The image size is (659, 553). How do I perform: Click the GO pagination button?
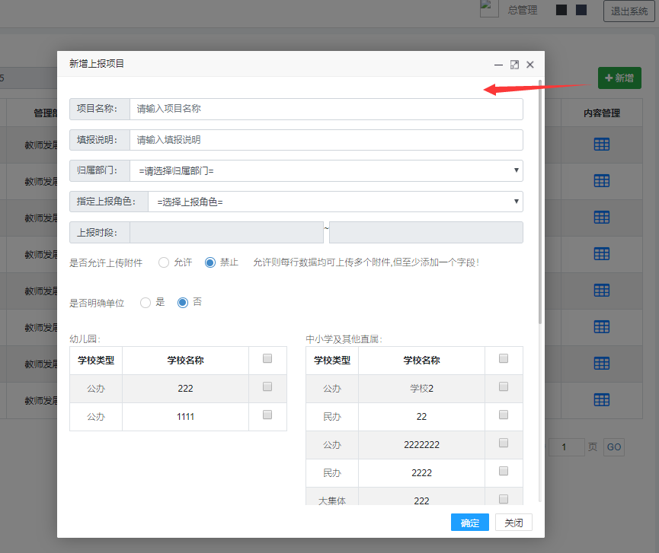pyautogui.click(x=613, y=447)
